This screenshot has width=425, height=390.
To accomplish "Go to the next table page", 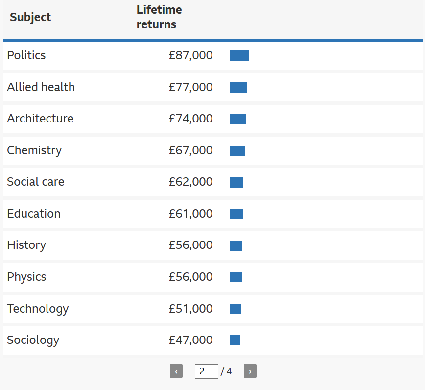I will coord(250,371).
